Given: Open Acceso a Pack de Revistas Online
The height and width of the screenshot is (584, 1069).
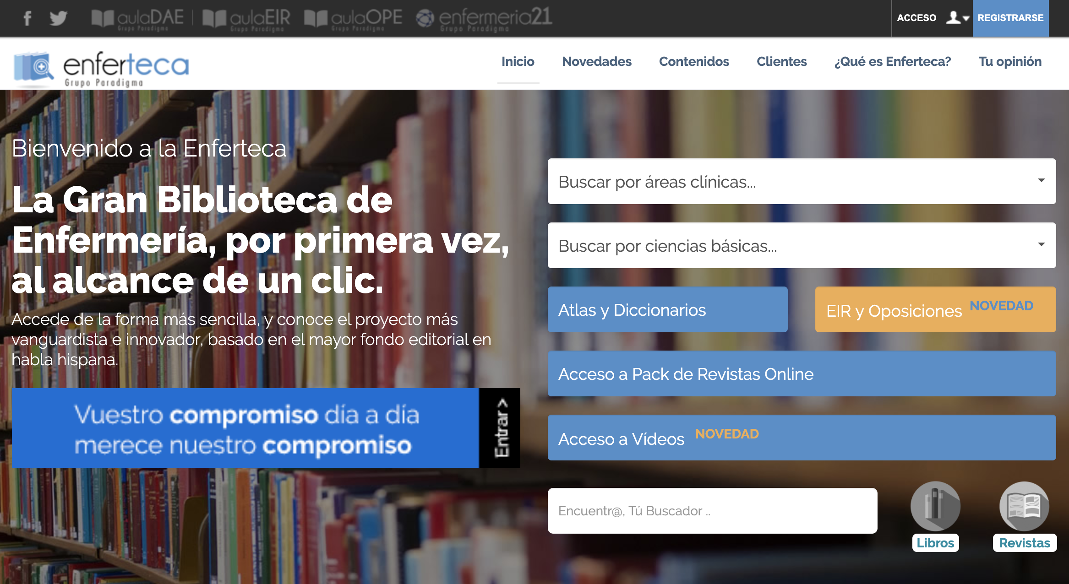Looking at the screenshot, I should coord(802,373).
